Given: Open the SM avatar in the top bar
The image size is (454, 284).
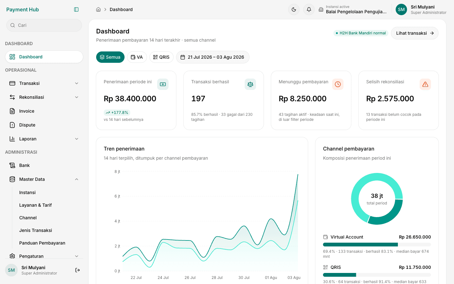Looking at the screenshot, I should pos(401,9).
